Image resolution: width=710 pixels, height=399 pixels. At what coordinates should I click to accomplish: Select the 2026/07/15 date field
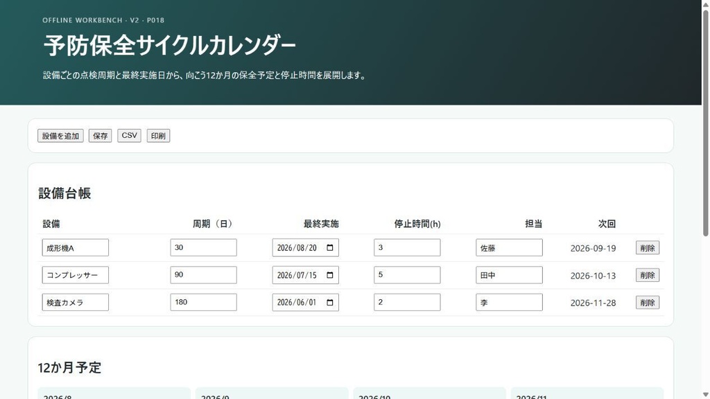point(305,275)
